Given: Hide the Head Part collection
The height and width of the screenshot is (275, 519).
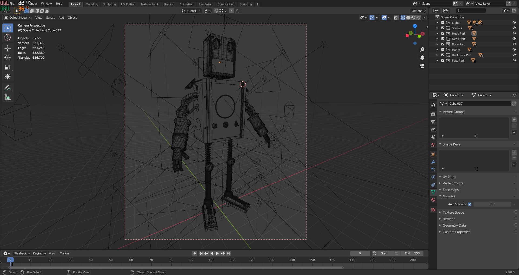Looking at the screenshot, I should [x=514, y=34].
